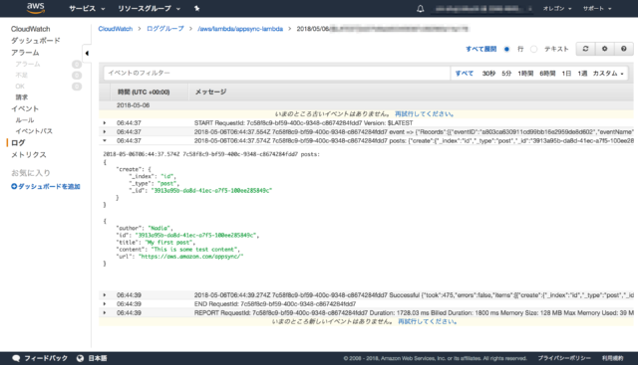This screenshot has width=638, height=365.
Task: Click アラーム alarm state sub-item
Action: [28, 65]
